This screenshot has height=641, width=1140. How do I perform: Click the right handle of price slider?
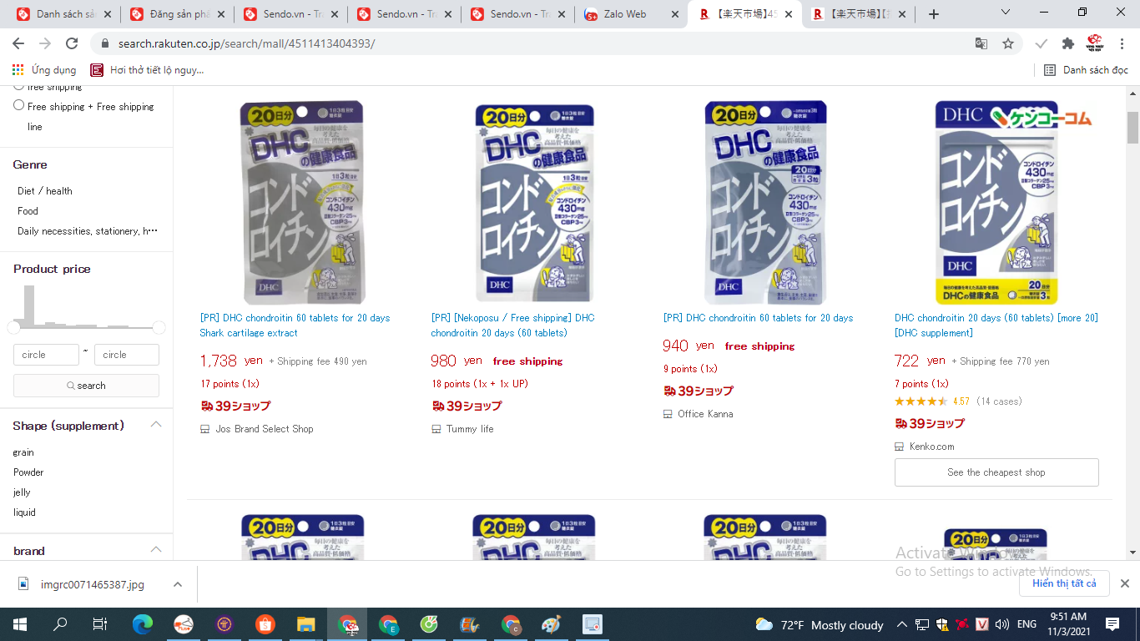159,327
